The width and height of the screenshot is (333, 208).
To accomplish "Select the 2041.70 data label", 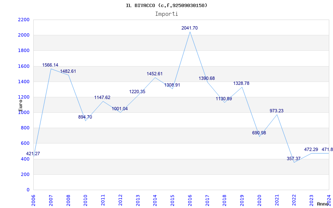I will click(x=189, y=28).
